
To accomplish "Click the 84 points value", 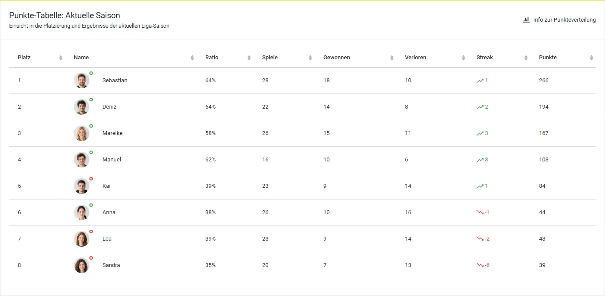I will click(542, 186).
